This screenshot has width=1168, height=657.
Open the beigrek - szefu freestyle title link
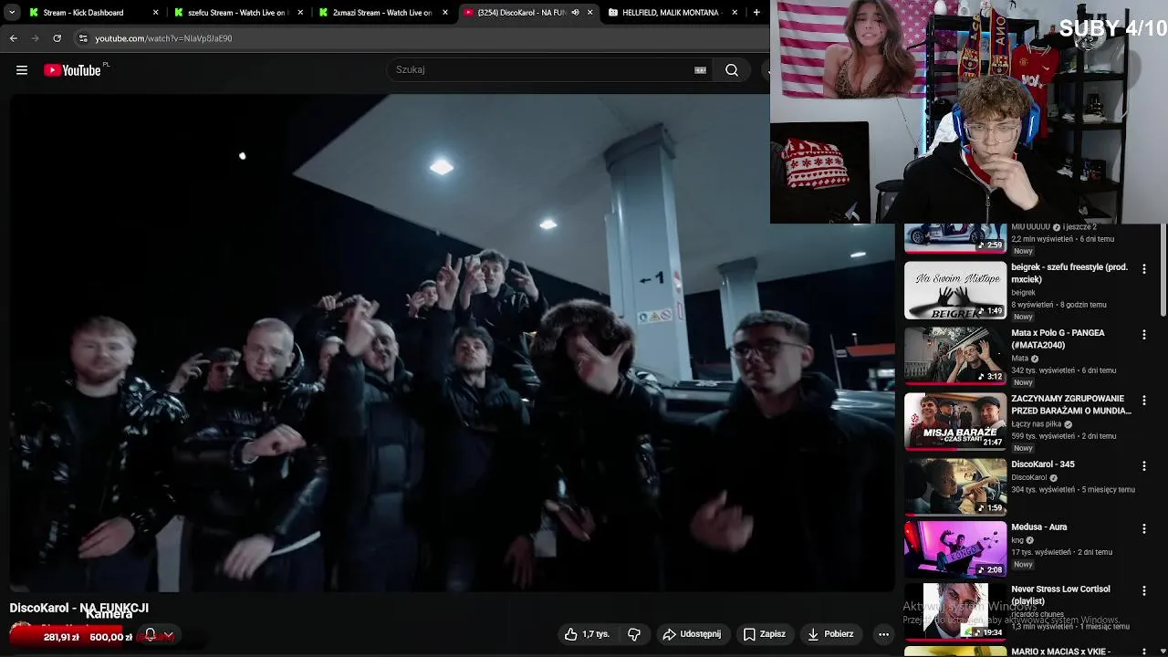pyautogui.click(x=1069, y=273)
